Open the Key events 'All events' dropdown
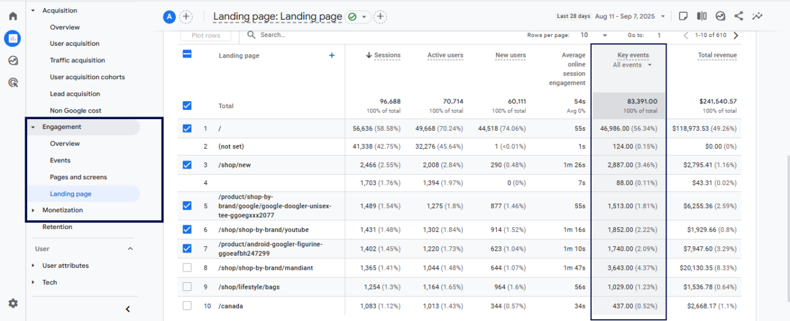This screenshot has width=790, height=321. coord(632,65)
